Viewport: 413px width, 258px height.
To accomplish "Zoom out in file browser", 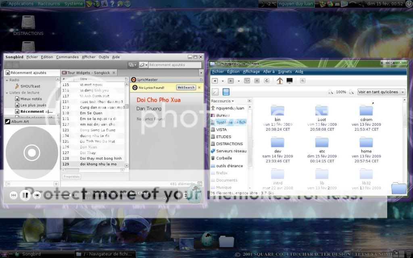I will tap(330, 92).
